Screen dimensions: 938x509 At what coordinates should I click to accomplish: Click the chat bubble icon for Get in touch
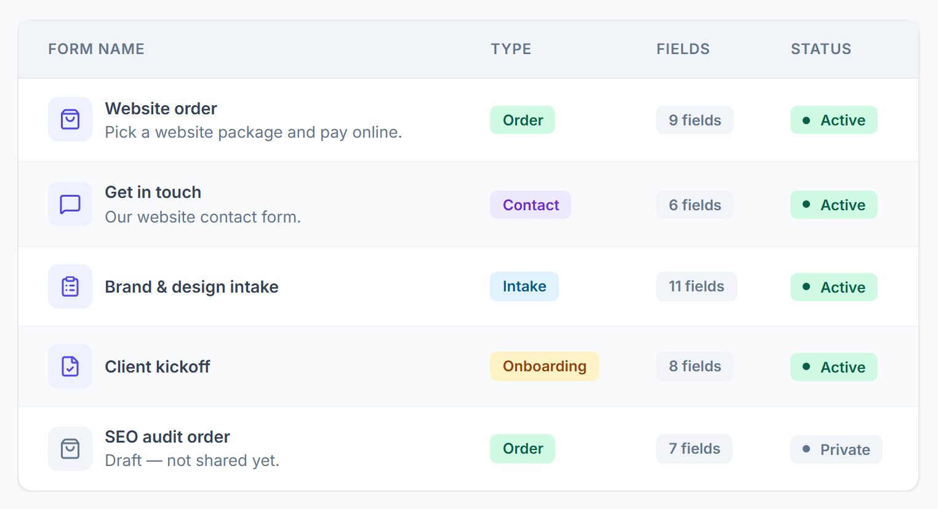[70, 204]
